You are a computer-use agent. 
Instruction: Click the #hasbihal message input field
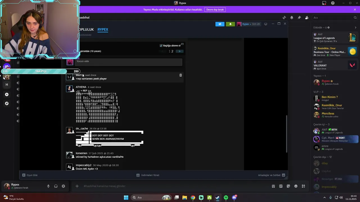point(174,186)
